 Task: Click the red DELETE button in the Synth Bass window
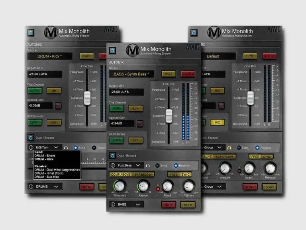tap(188, 74)
